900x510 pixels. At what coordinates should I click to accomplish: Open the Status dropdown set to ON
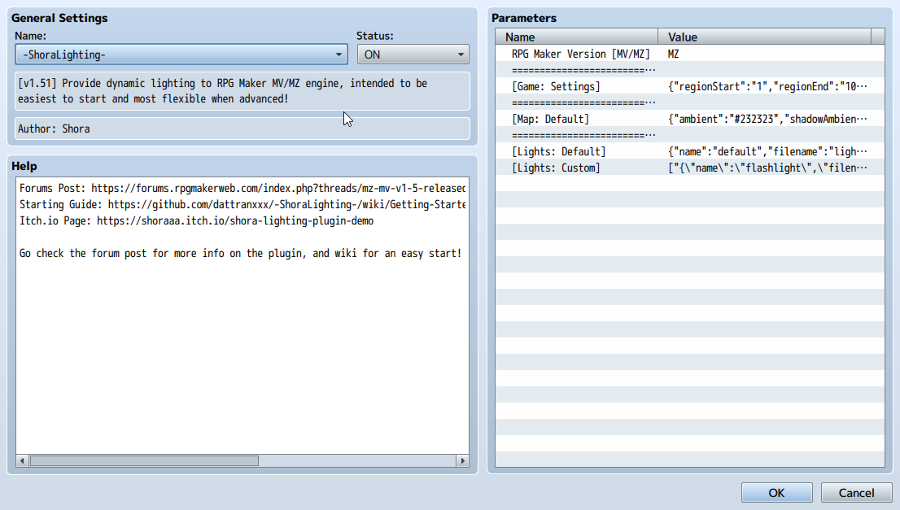coord(413,54)
